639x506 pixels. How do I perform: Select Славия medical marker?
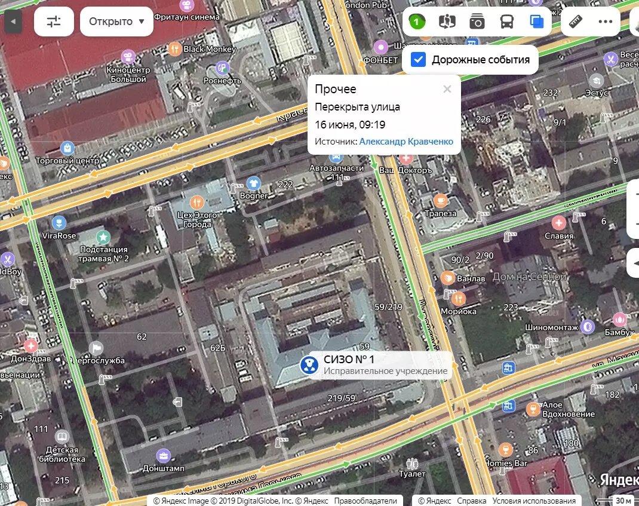coord(559,223)
